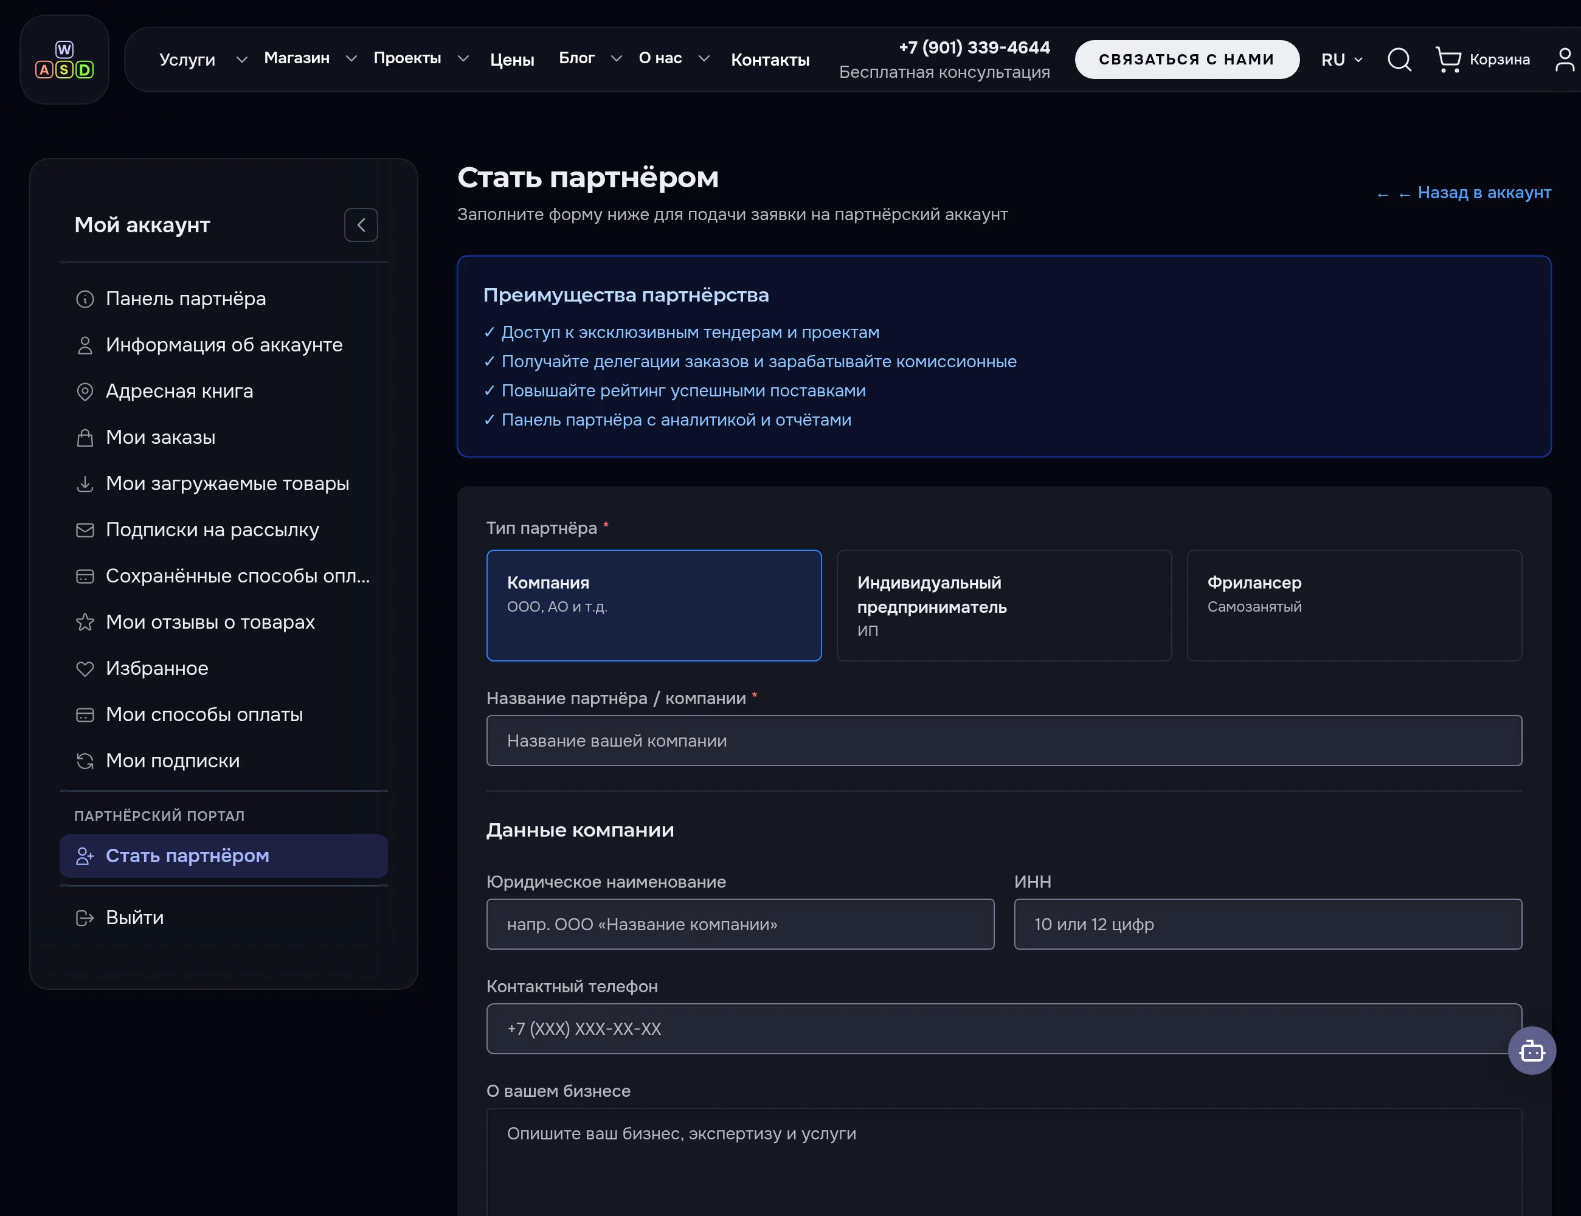Expand the Блог dropdown chevron
The width and height of the screenshot is (1581, 1216).
coord(616,58)
